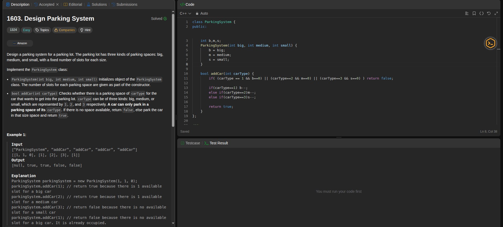Click the description panel vertical scrollbar
Image resolution: width=503 pixels, height=227 pixels.
pyautogui.click(x=173, y=71)
